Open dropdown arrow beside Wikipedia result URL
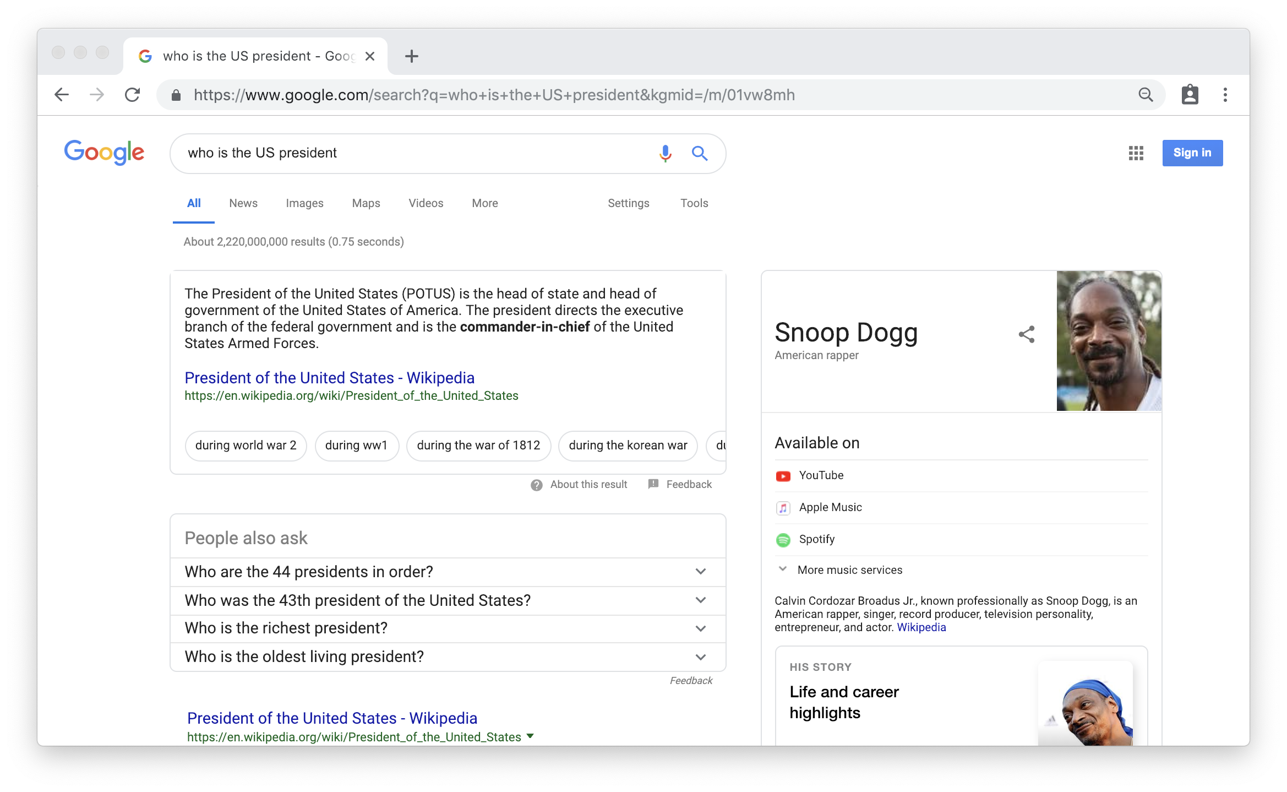This screenshot has width=1287, height=792. 530,736
